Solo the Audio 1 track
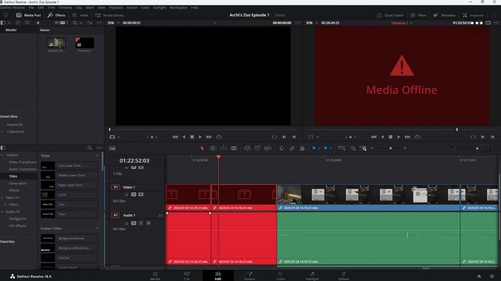The height and width of the screenshot is (281, 501). pos(141,223)
